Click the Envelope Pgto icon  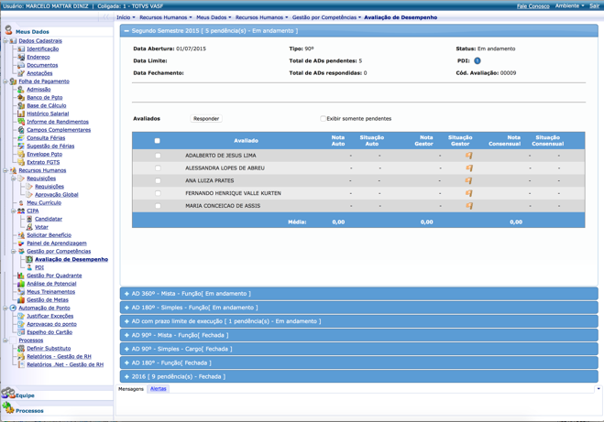21,154
